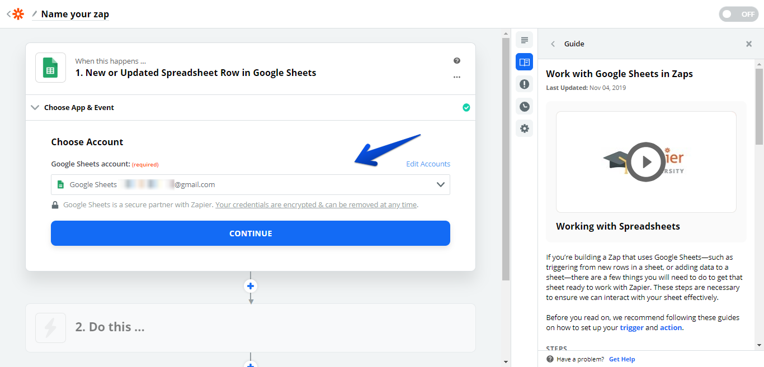This screenshot has height=367, width=764.
Task: Open the help question mark icon
Action: point(457,61)
